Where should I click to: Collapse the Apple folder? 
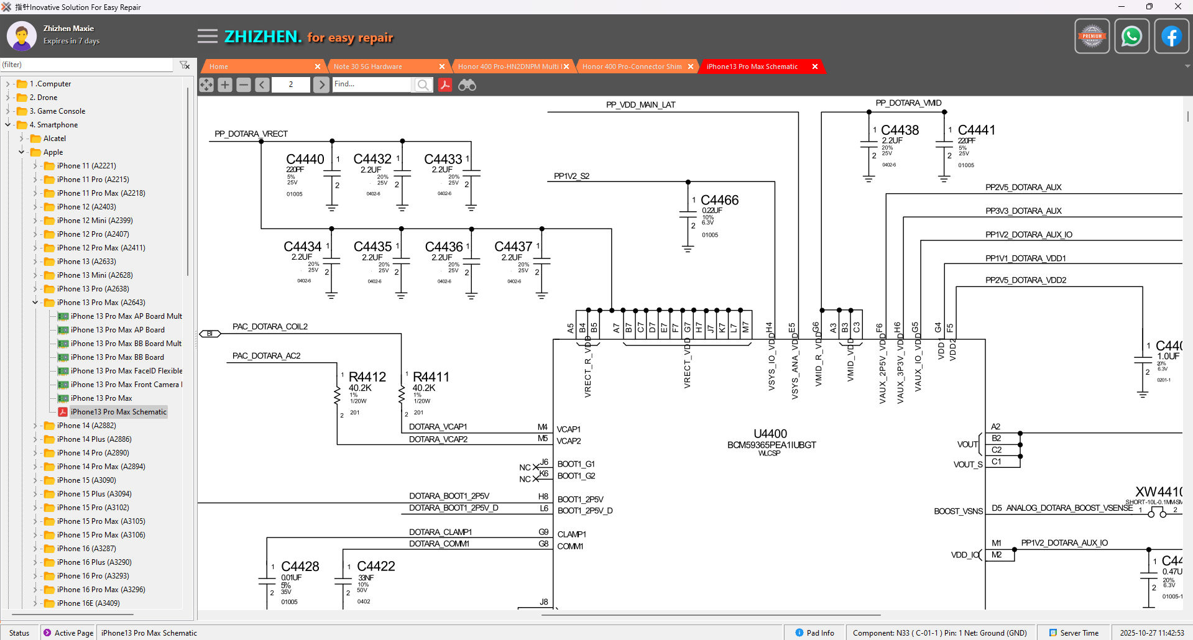[21, 152]
